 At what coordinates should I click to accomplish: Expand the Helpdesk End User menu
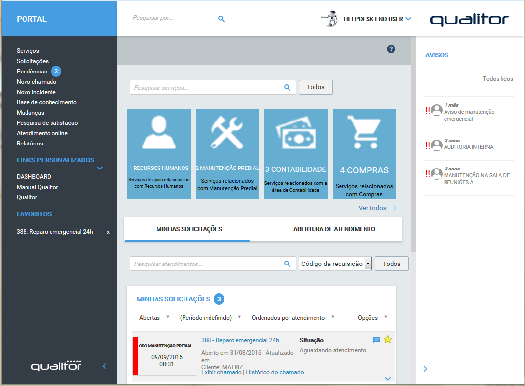[408, 19]
